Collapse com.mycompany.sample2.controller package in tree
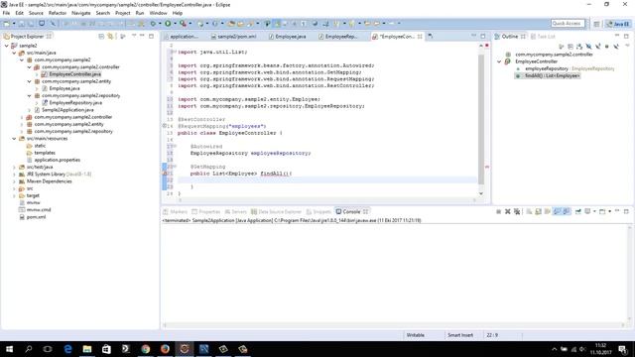This screenshot has height=357, width=635. click(29, 67)
